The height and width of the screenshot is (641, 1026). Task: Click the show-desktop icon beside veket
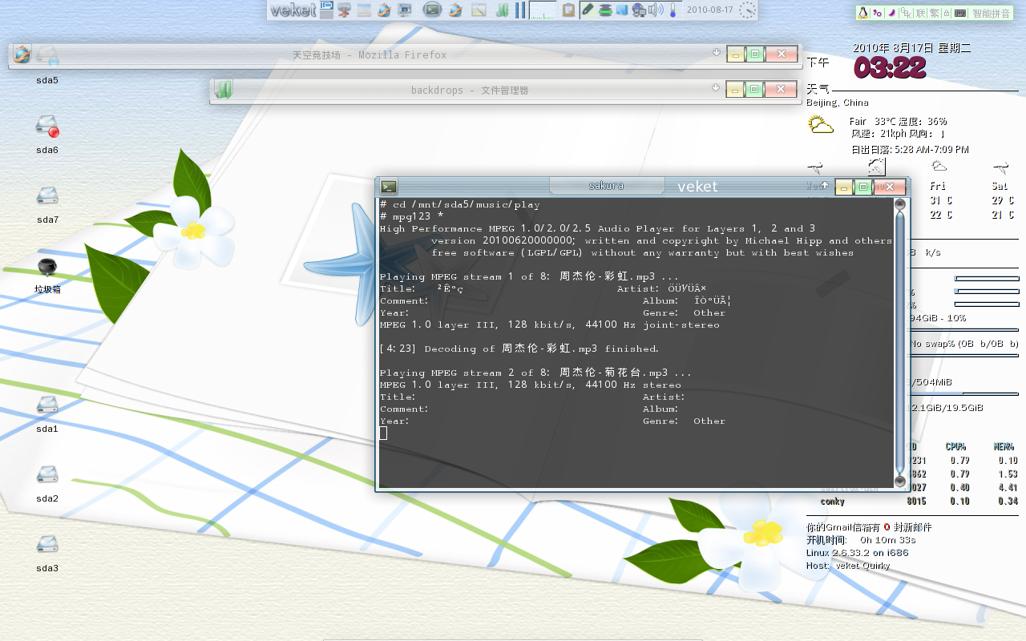pyautogui.click(x=326, y=10)
